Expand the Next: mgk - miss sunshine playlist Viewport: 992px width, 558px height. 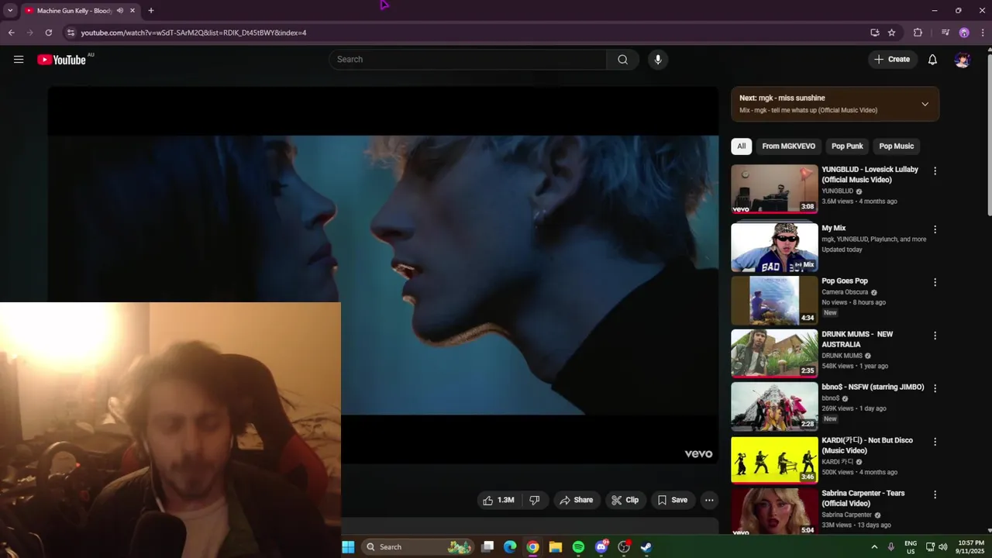[x=925, y=104]
